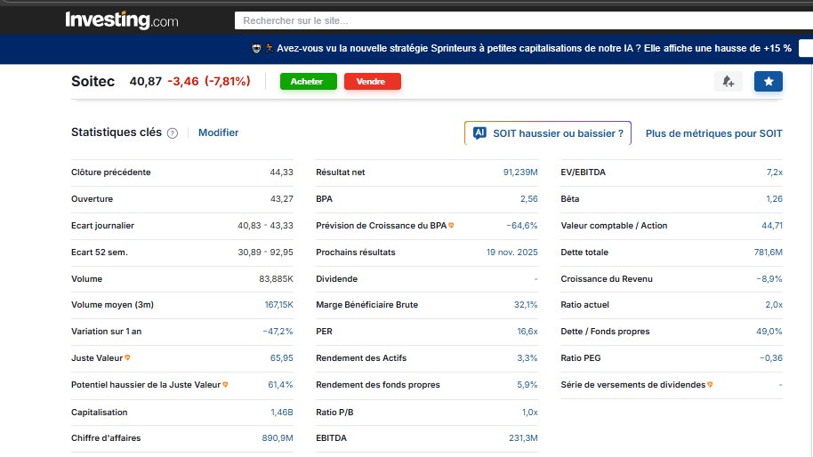Click pro icon next to Potentiel haussier
The image size is (813, 457).
pos(225,384)
